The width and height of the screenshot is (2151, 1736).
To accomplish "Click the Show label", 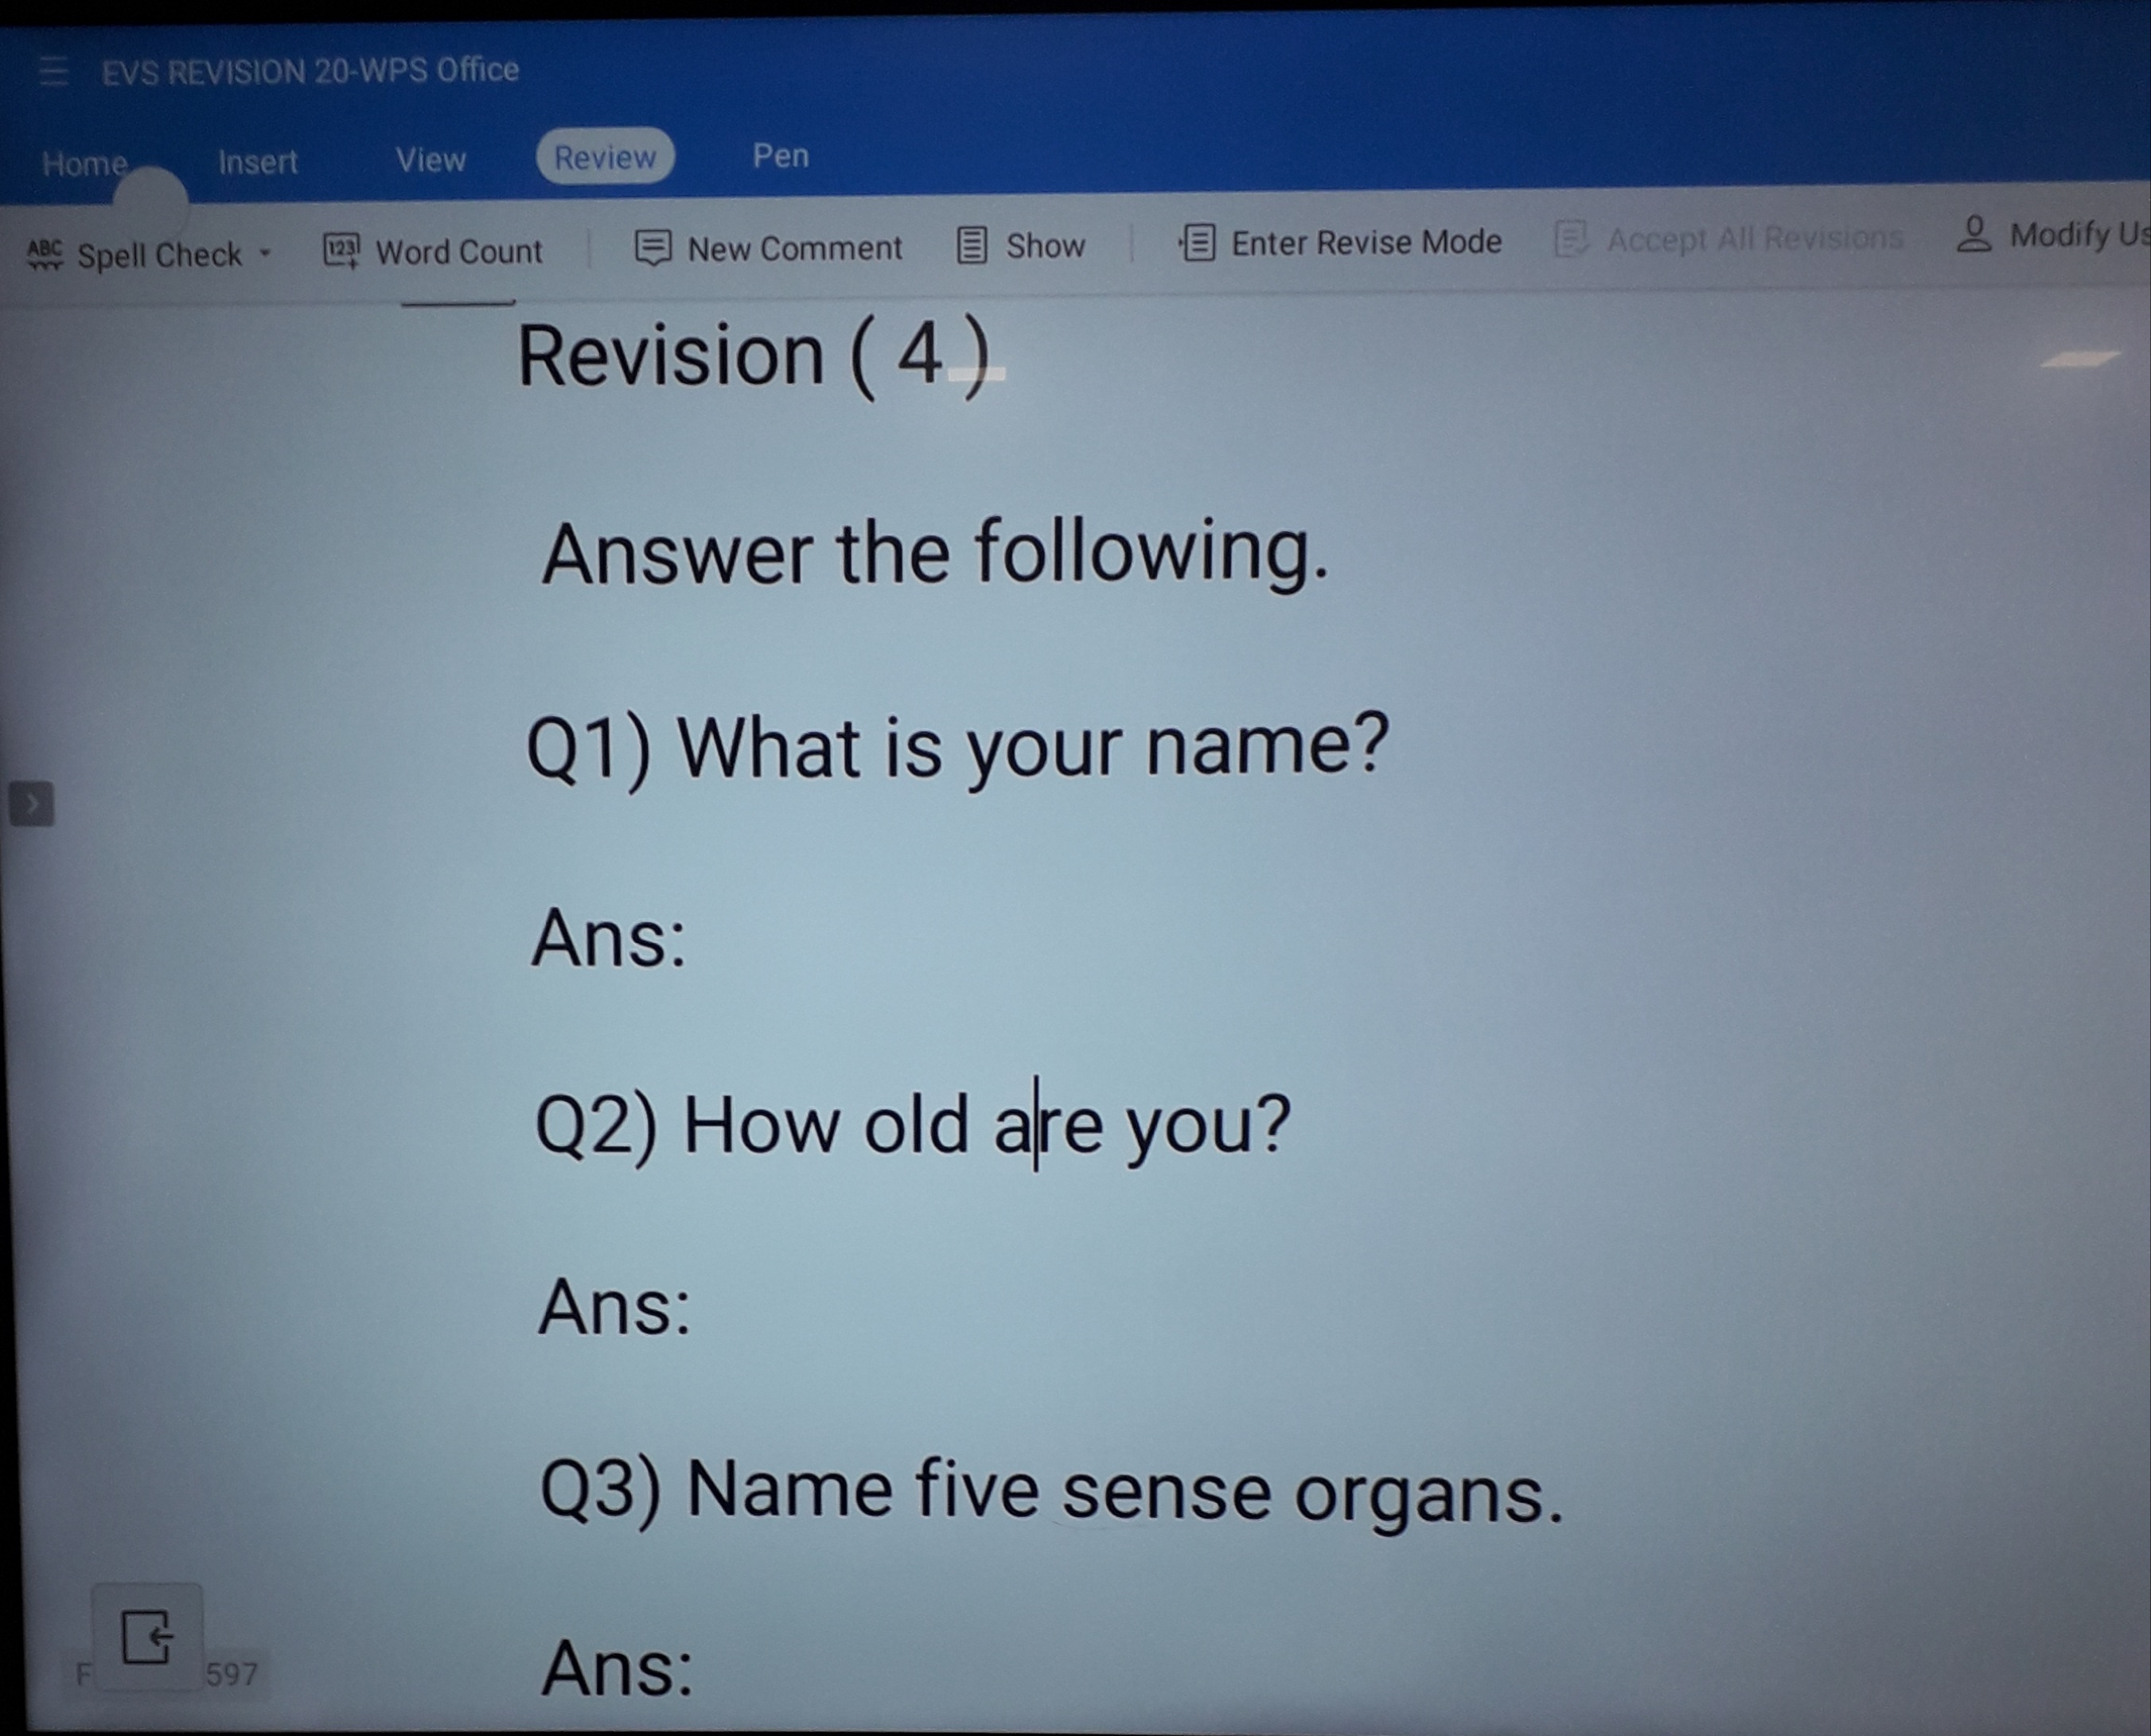I will tap(1045, 245).
